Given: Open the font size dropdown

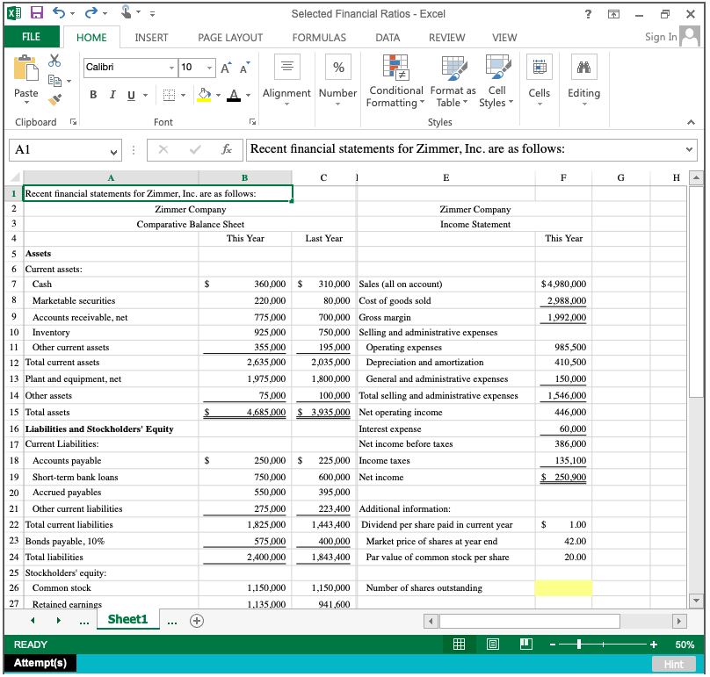Looking at the screenshot, I should (x=208, y=67).
